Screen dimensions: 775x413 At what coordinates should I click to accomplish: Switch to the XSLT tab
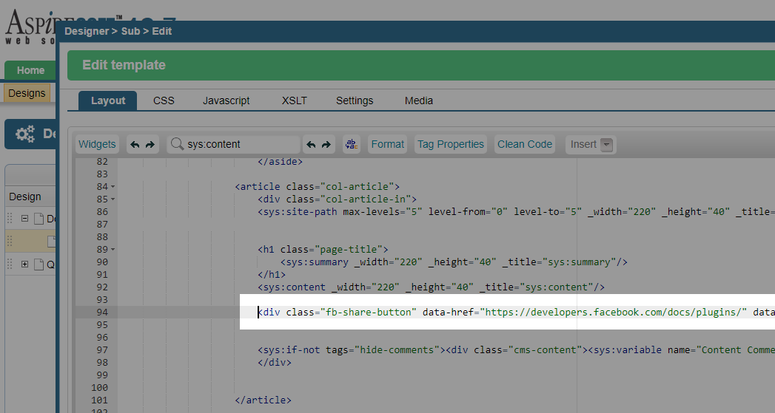click(x=294, y=100)
